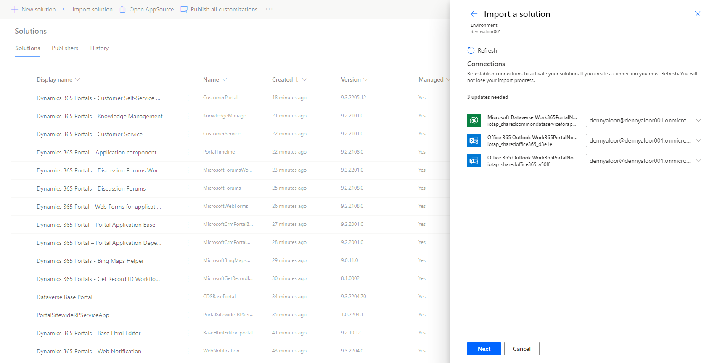Open Dynamics 365 Portals - Web Notification
712x363 pixels.
[89, 351]
